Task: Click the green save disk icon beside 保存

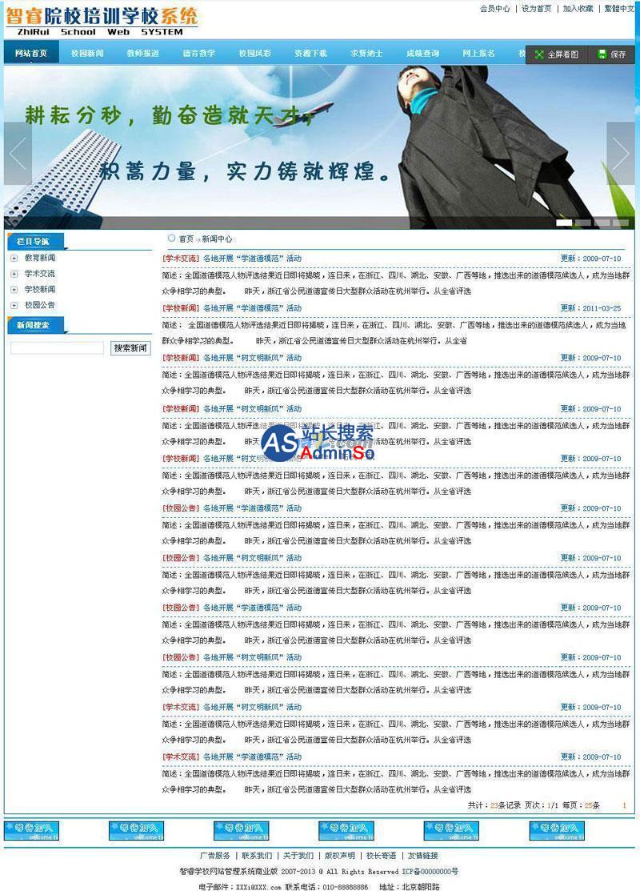Action: (x=602, y=54)
